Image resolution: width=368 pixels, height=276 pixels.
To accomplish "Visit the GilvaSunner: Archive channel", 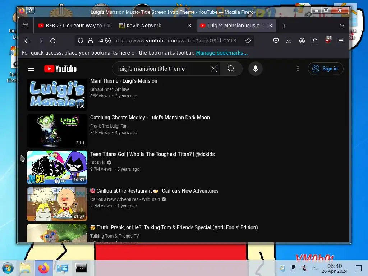I will point(110,89).
